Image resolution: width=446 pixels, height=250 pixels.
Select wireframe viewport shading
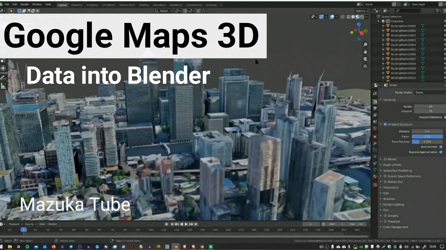point(348,17)
